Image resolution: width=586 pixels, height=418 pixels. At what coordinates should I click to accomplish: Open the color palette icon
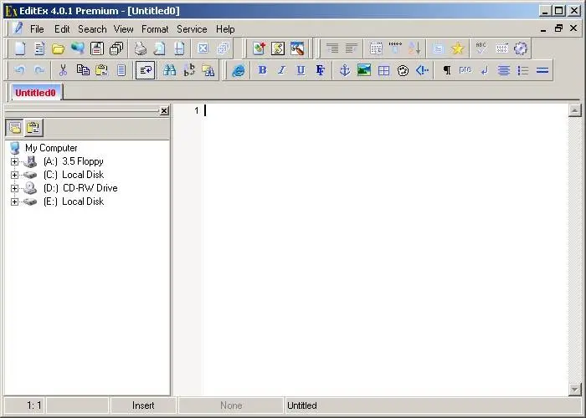(403, 70)
